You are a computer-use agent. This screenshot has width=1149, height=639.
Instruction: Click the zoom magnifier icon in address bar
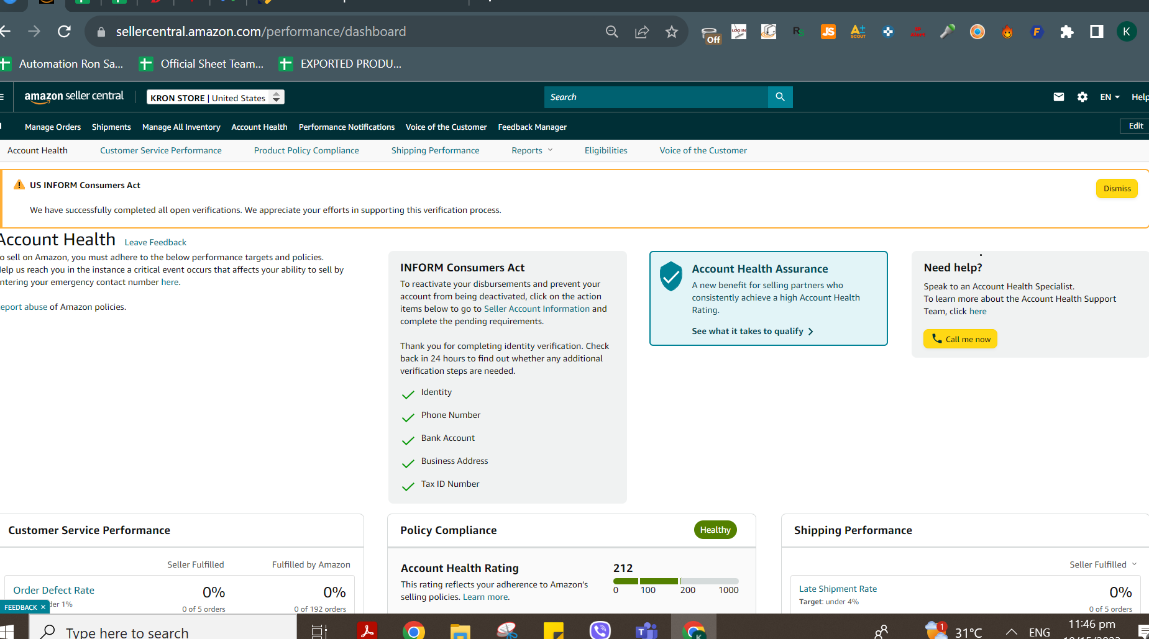pyautogui.click(x=612, y=32)
